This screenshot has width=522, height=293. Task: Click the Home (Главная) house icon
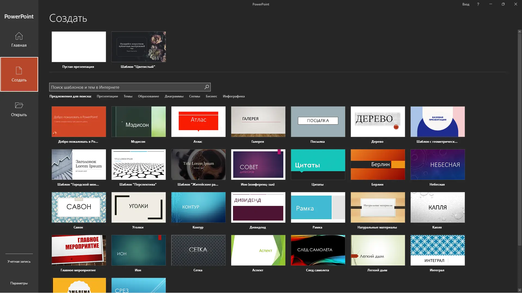point(19,36)
